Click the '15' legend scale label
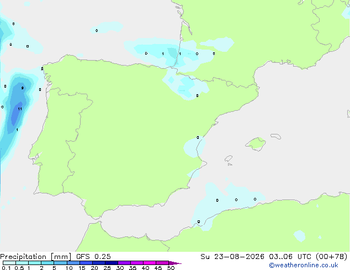 click(82, 268)
